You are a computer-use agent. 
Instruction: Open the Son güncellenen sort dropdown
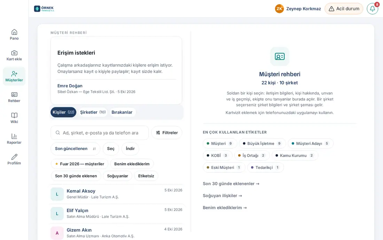75,149
